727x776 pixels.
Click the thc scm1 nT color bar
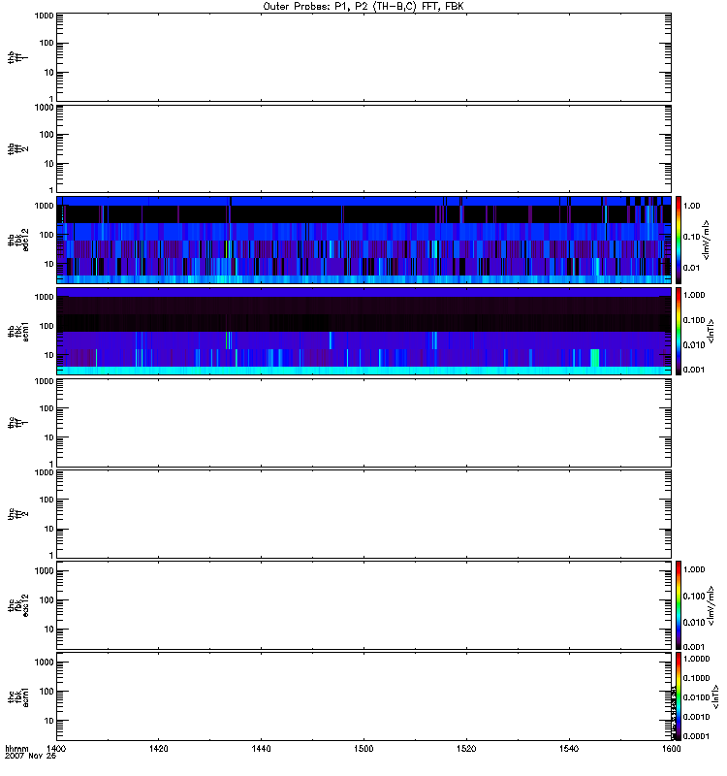pos(680,695)
